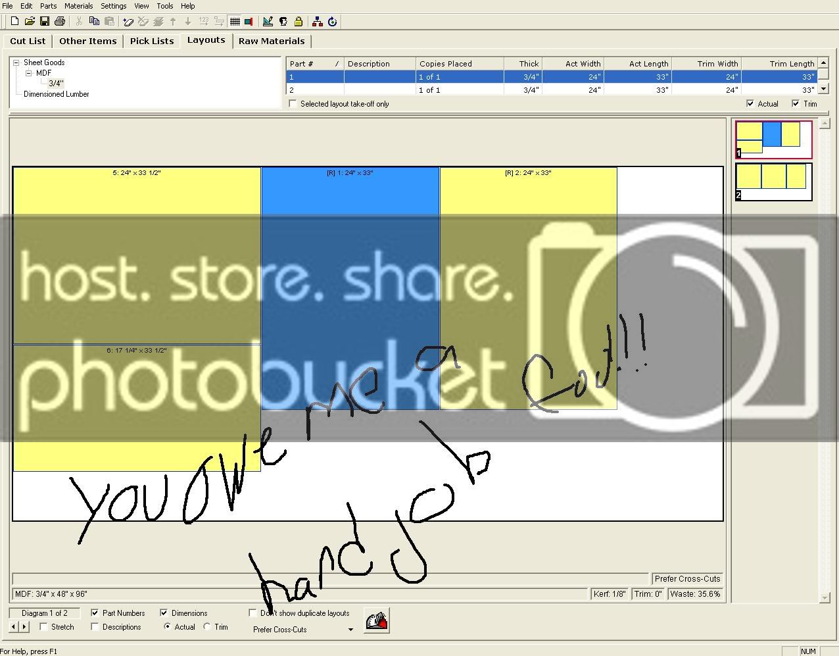Enable the Descriptions checkbox
The height and width of the screenshot is (656, 839).
95,627
